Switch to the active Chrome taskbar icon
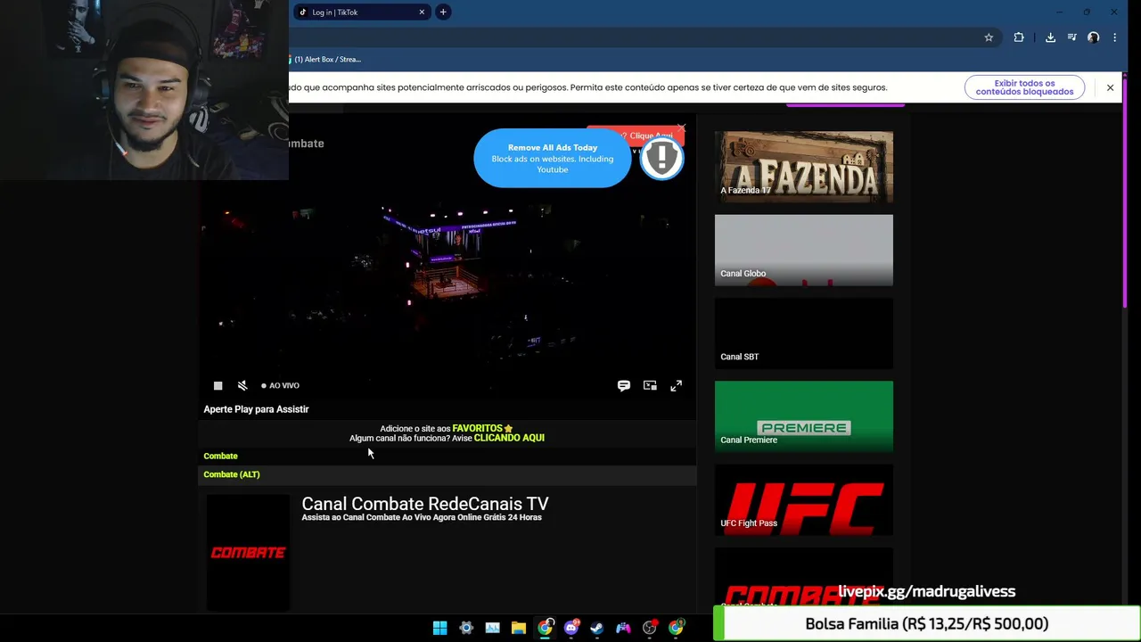1141x642 pixels. [545, 628]
